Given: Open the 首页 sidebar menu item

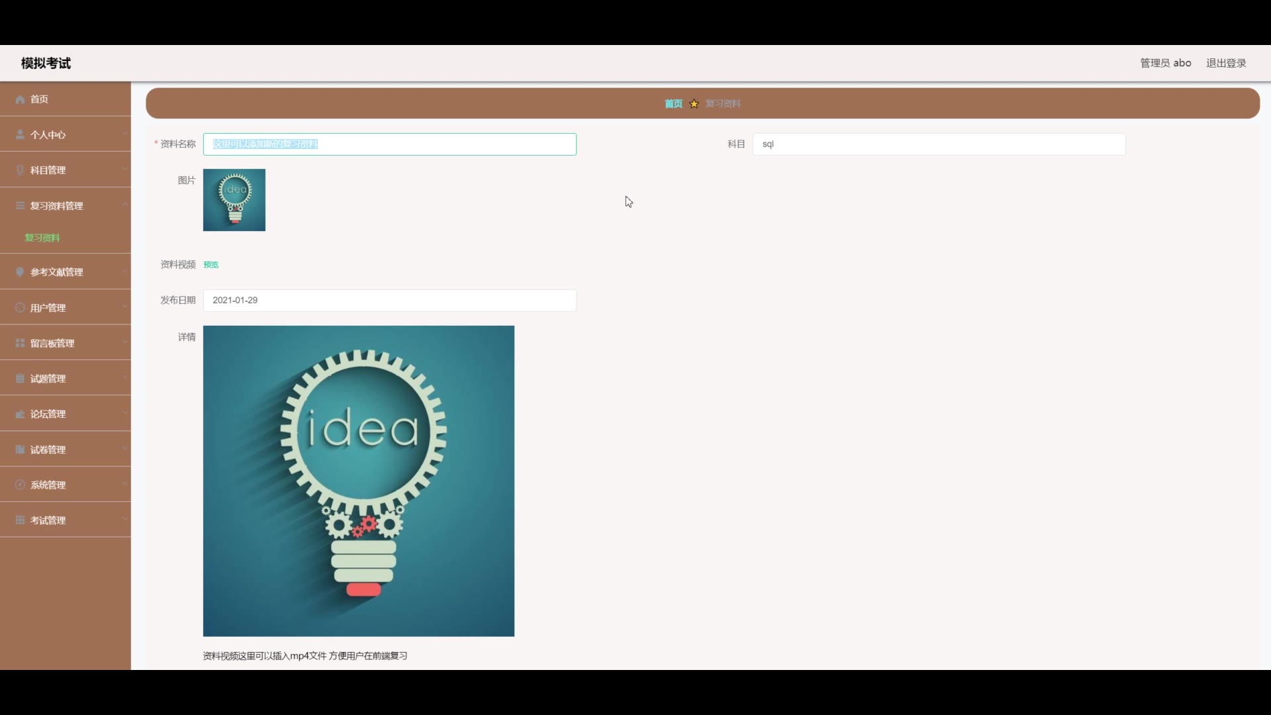Looking at the screenshot, I should coord(66,99).
